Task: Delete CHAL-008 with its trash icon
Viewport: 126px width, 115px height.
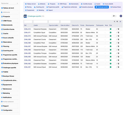Action: [x=118, y=43]
